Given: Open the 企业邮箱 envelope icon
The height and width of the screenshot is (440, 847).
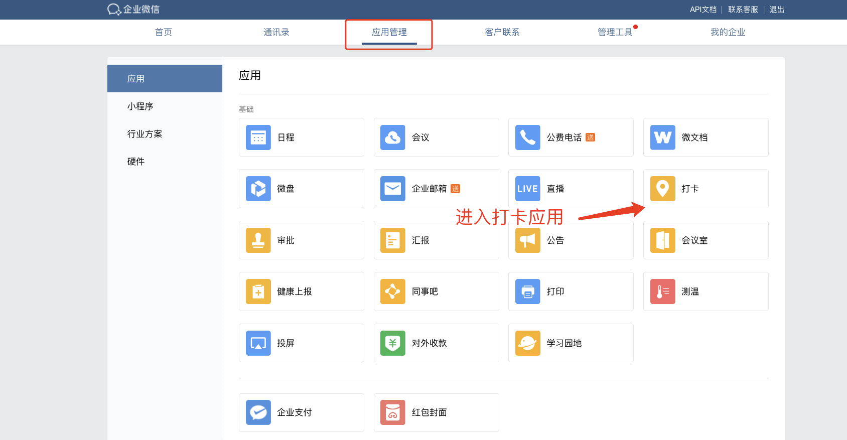Looking at the screenshot, I should point(393,189).
